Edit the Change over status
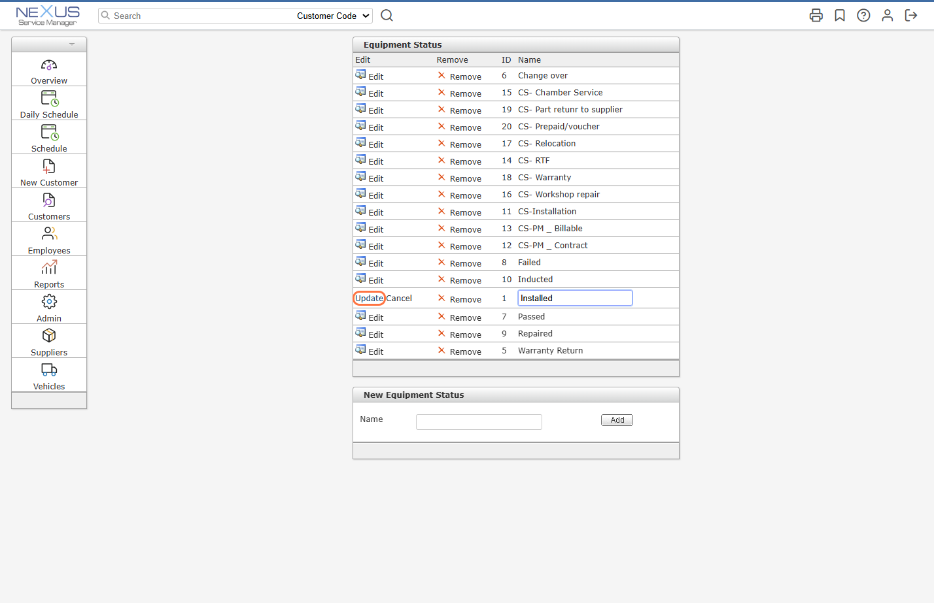This screenshot has height=603, width=934. (370, 76)
